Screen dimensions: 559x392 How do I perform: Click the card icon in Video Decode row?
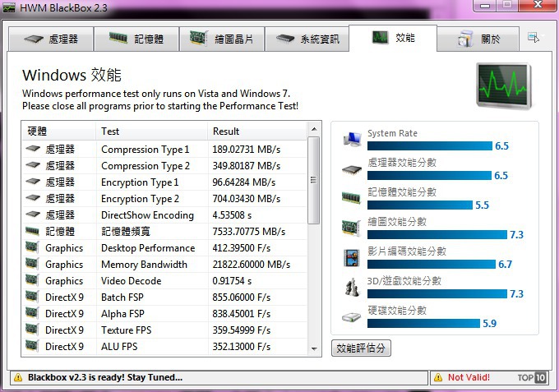[32, 279]
